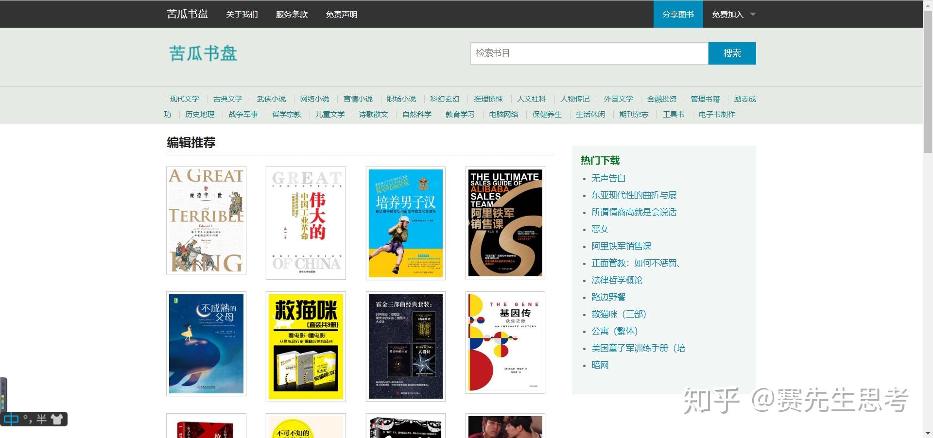Open the 暗网 download link
The width and height of the screenshot is (933, 438).
pyautogui.click(x=600, y=365)
